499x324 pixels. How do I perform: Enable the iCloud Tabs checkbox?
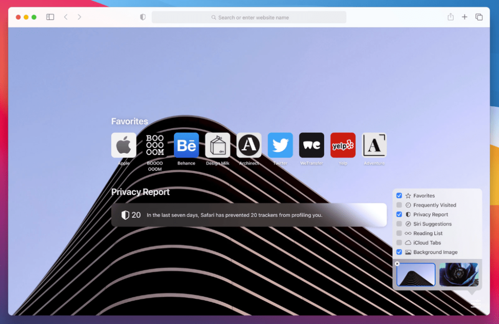click(399, 243)
